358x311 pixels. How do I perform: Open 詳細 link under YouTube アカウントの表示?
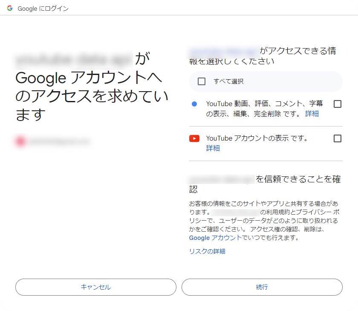coord(213,148)
